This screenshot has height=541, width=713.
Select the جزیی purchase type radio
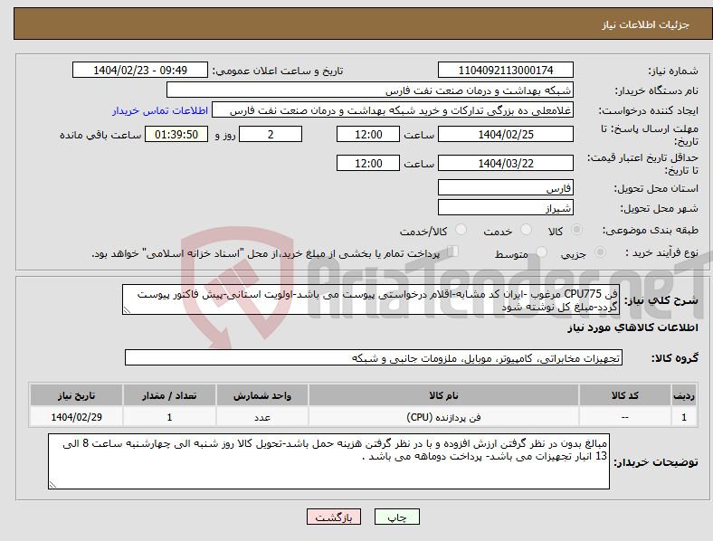[600, 252]
